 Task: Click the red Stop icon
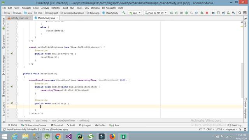tap(207, 13)
